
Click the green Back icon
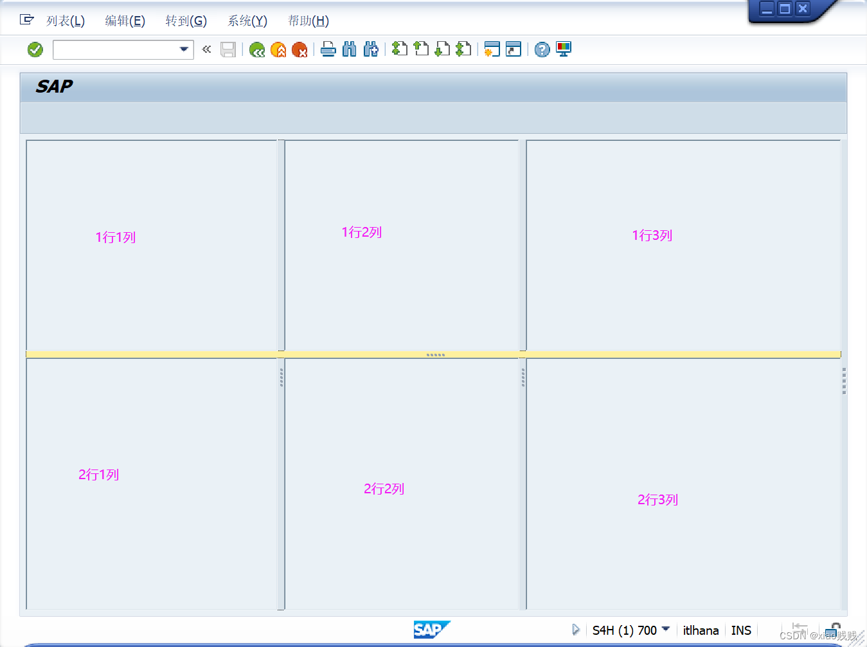(x=257, y=50)
